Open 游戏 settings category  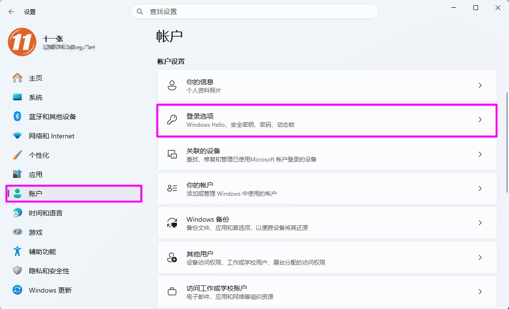pyautogui.click(x=74, y=232)
